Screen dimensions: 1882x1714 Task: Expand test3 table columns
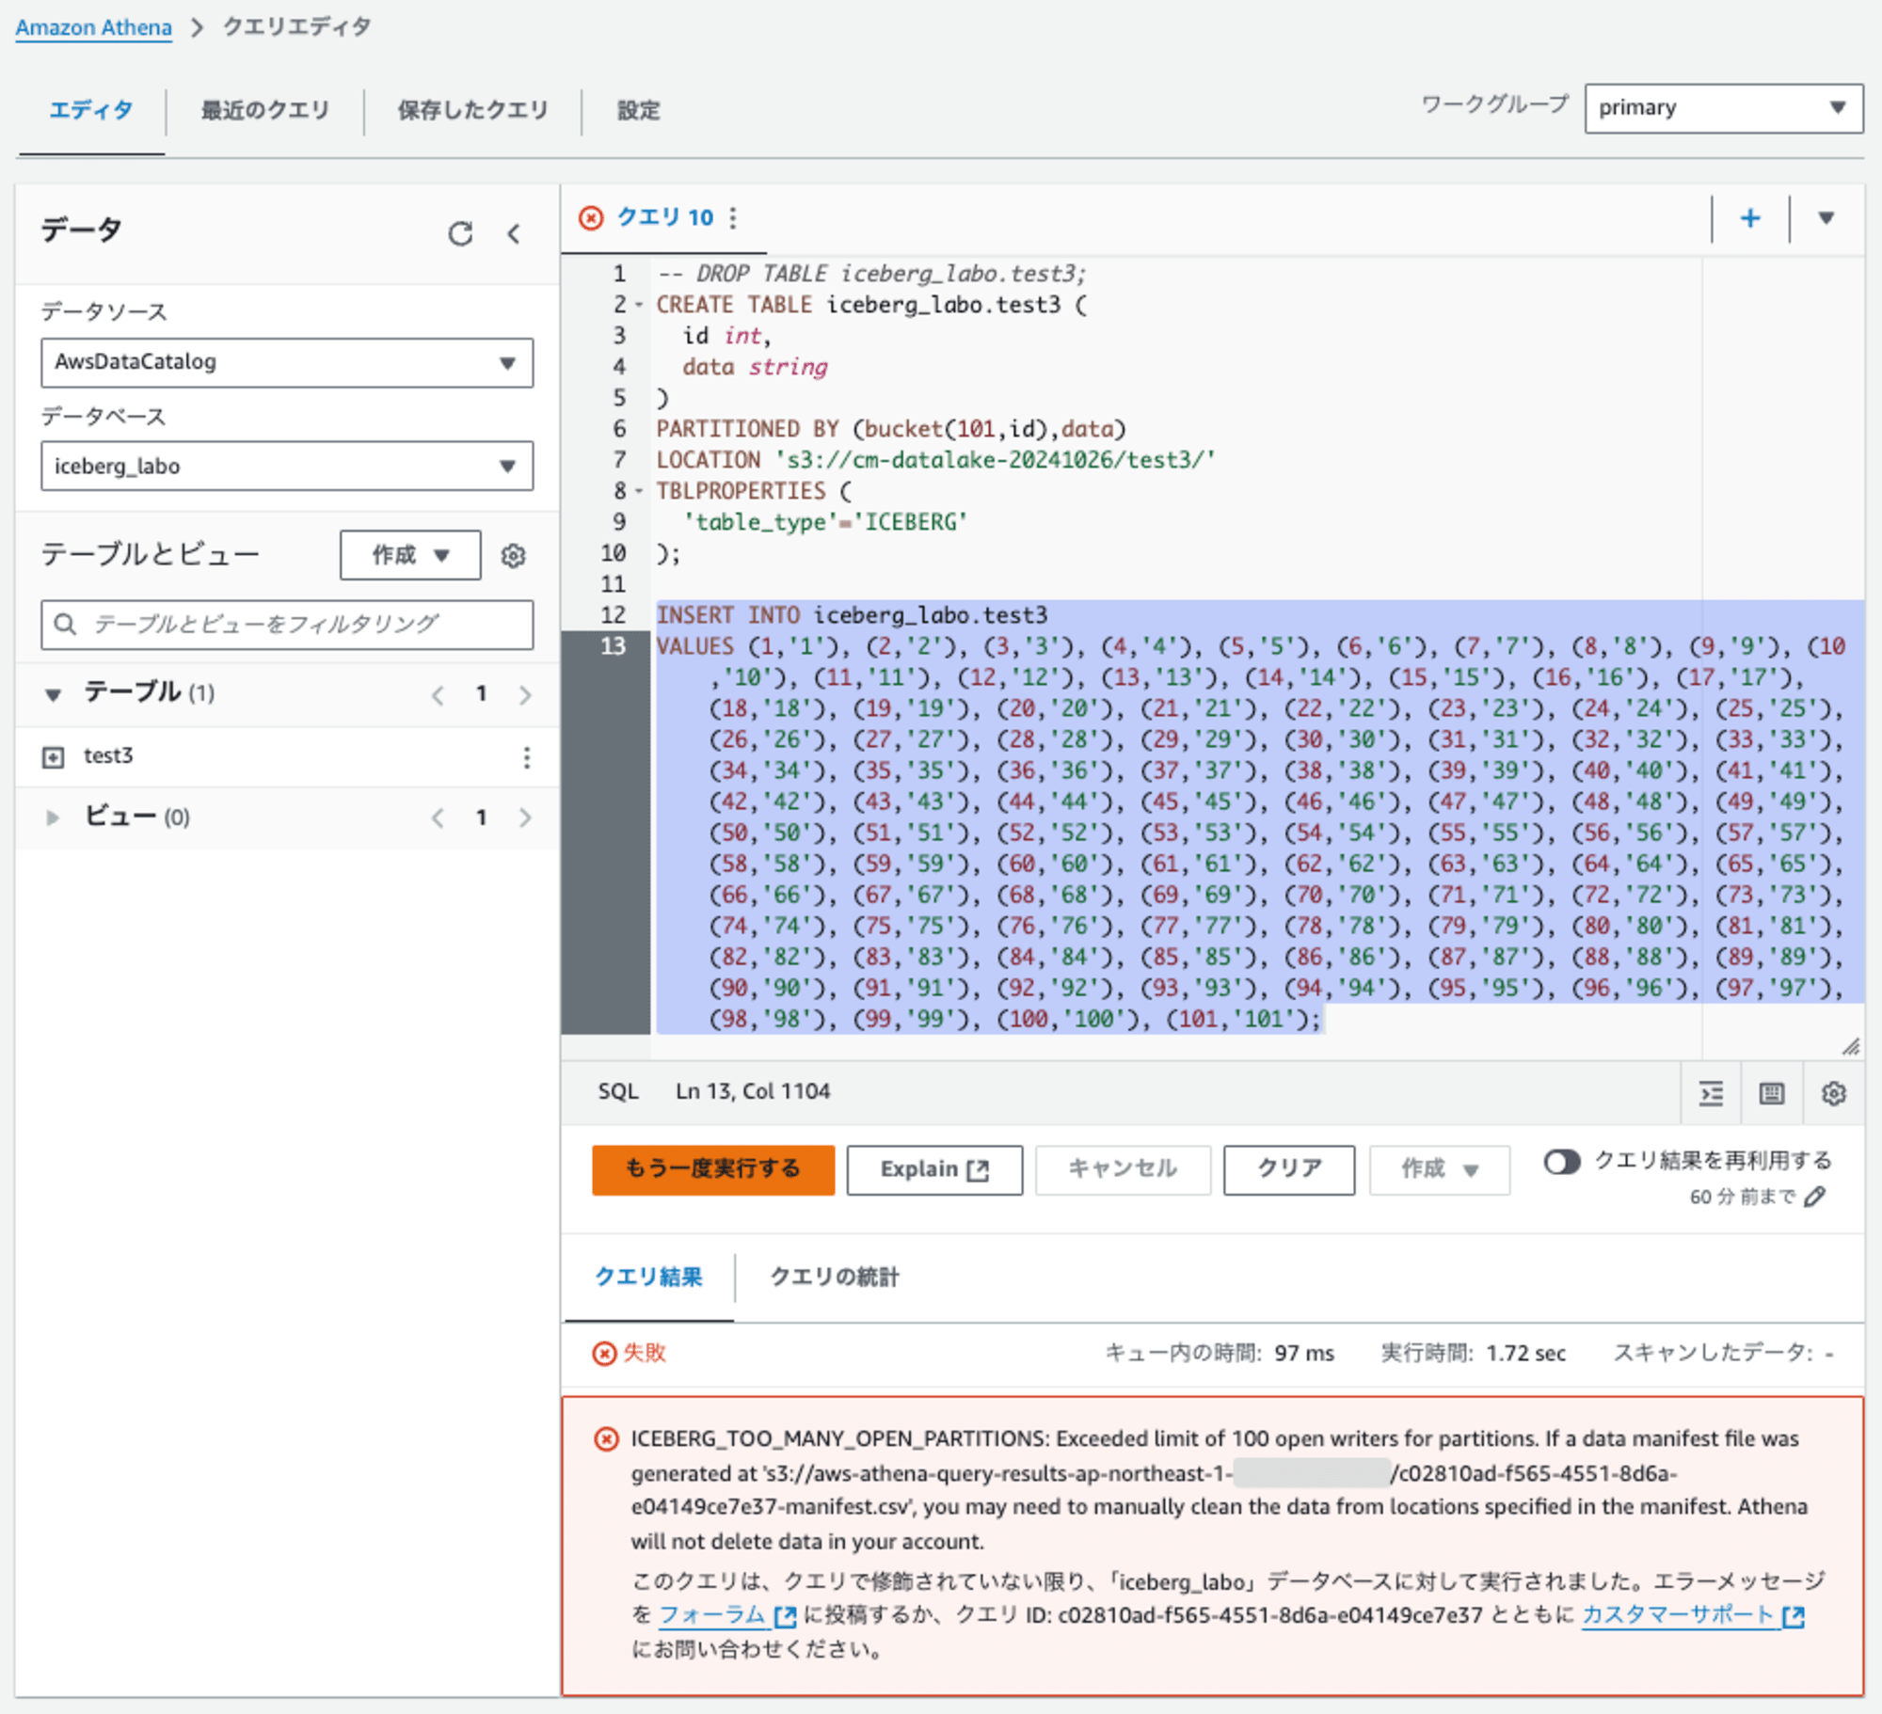coord(54,757)
